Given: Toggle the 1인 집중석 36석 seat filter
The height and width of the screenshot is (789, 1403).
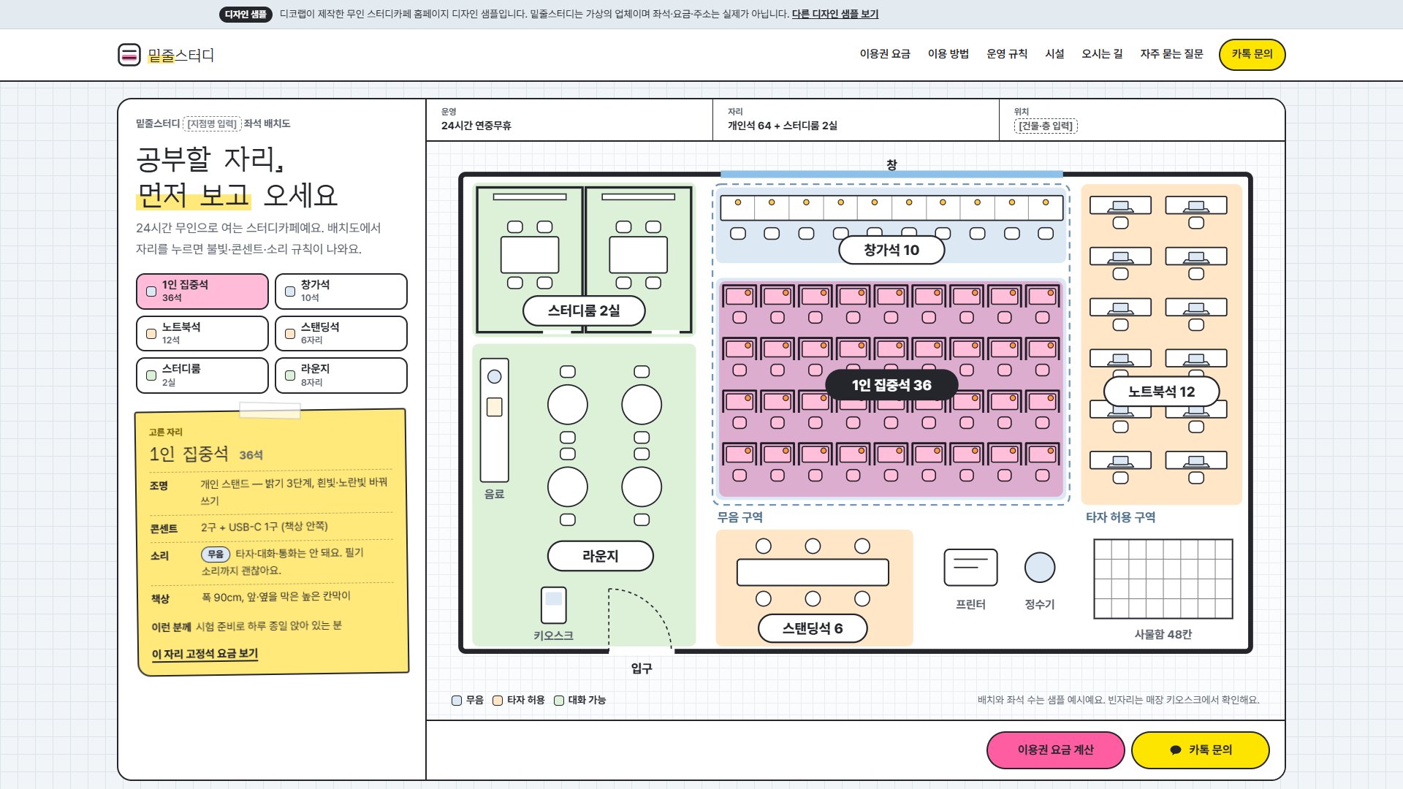Looking at the screenshot, I should (x=202, y=291).
